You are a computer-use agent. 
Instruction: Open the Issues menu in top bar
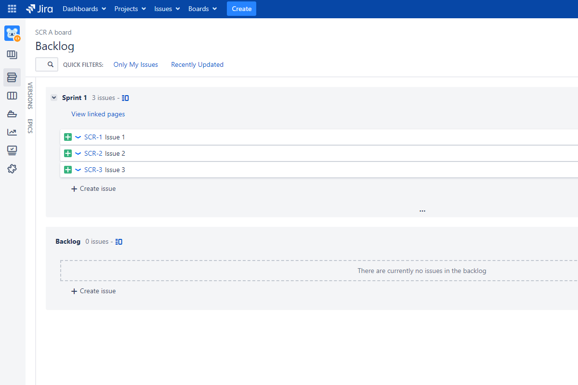pos(167,9)
